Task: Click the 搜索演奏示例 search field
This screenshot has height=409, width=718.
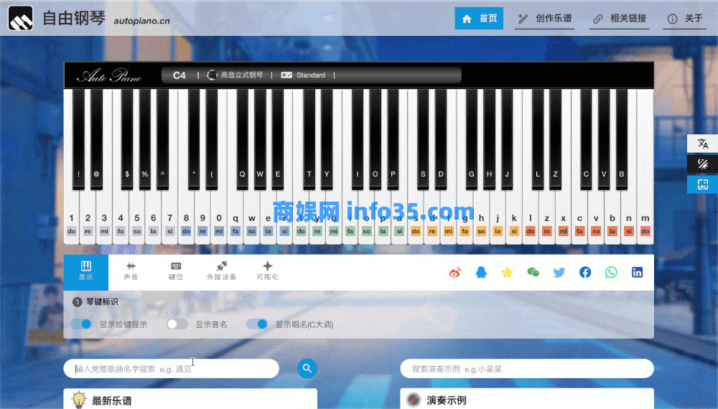Action: (527, 369)
